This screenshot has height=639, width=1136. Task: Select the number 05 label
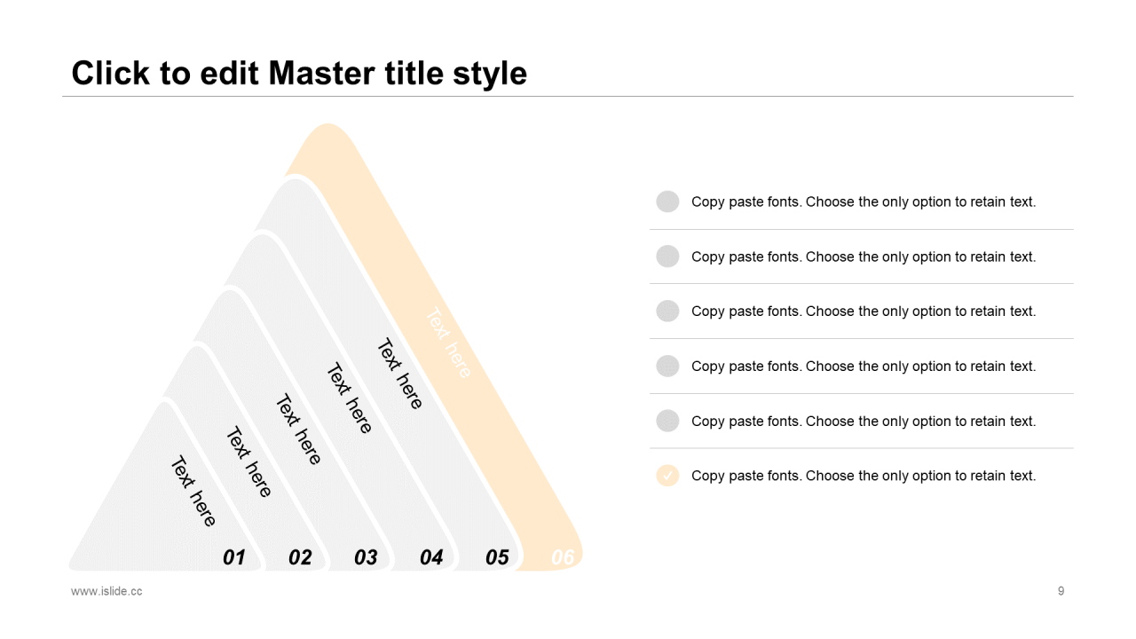tap(497, 557)
